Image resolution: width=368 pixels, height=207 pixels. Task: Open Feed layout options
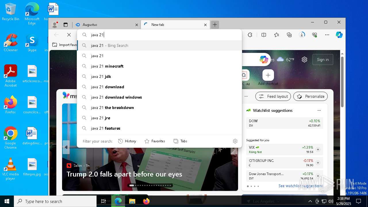coord(273,96)
